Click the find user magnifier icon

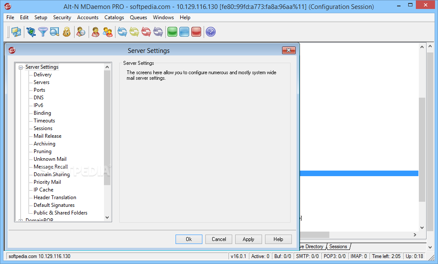click(x=81, y=32)
